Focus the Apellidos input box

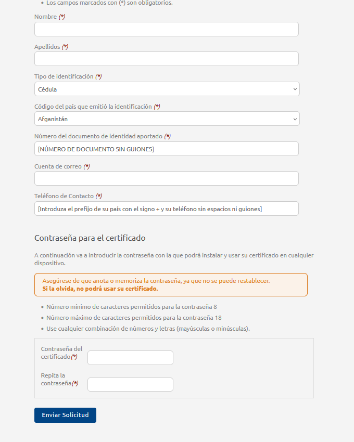(166, 59)
